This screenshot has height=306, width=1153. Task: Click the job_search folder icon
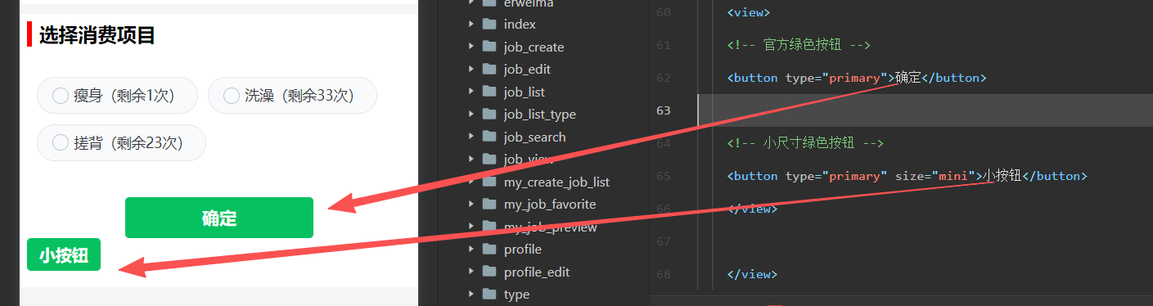(x=489, y=137)
